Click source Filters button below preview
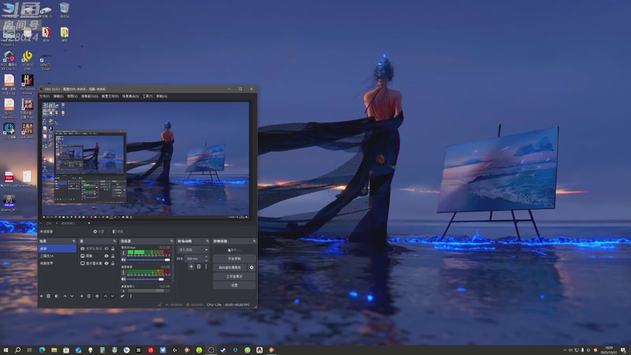Screen dimensions: 631x355 [118, 231]
